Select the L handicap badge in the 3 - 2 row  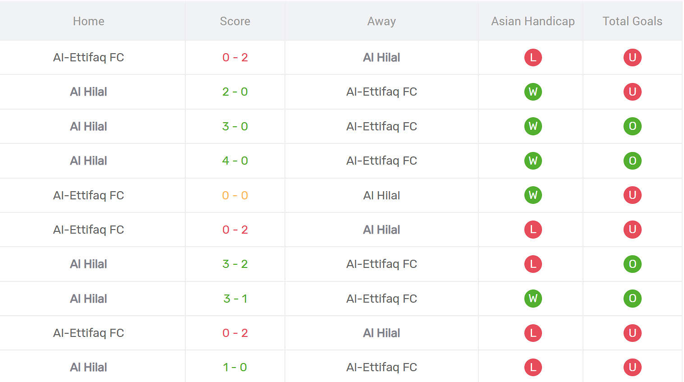pyautogui.click(x=533, y=264)
